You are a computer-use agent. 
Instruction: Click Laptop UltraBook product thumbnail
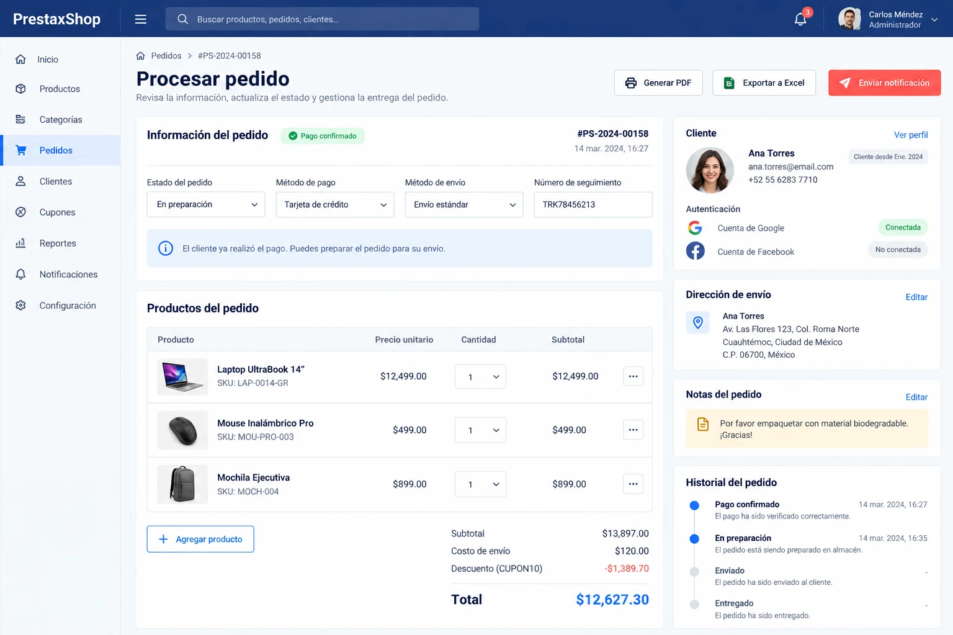coord(182,376)
